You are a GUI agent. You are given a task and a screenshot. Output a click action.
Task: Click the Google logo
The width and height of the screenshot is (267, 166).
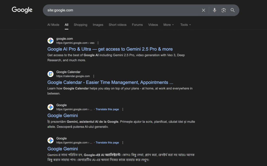click(22, 10)
